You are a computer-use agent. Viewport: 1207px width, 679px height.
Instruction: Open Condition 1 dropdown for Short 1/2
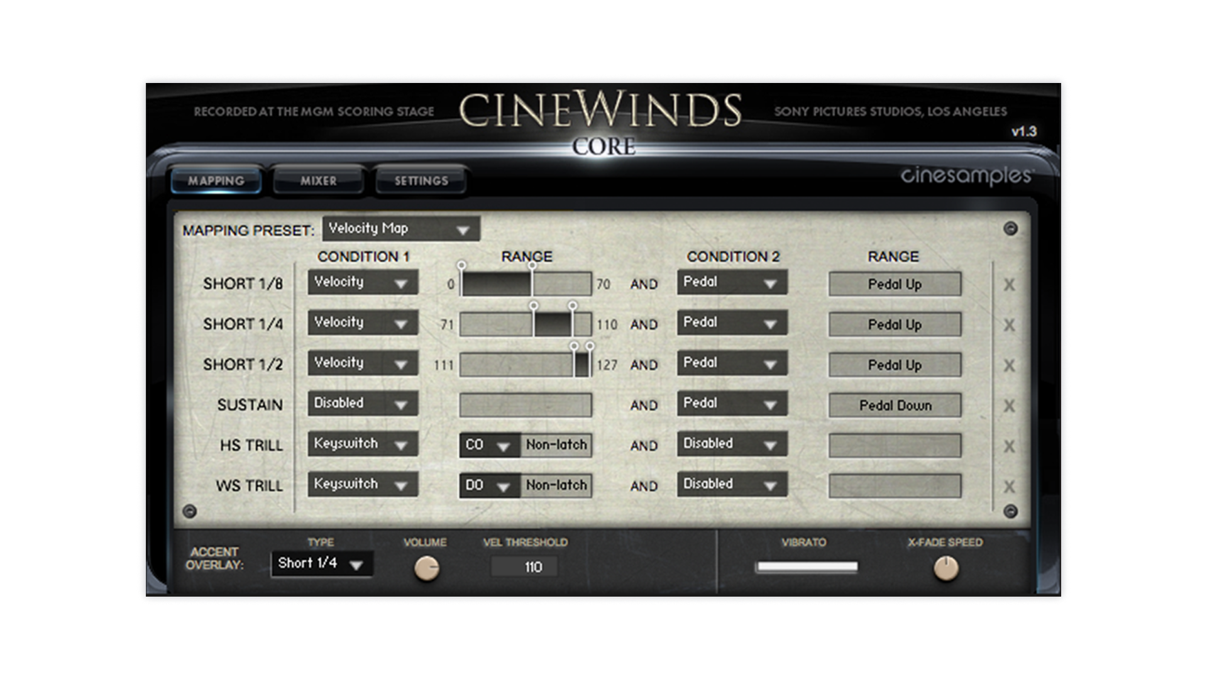363,363
